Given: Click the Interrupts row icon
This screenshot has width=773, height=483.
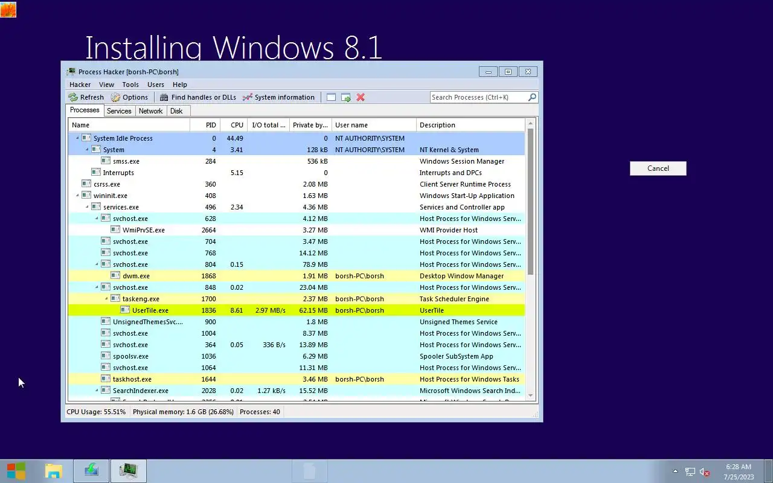Looking at the screenshot, I should (x=96, y=173).
